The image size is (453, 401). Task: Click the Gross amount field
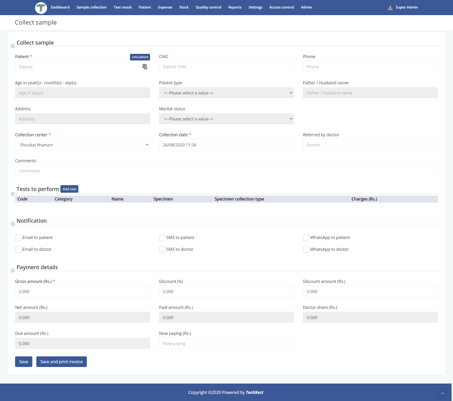(x=82, y=292)
